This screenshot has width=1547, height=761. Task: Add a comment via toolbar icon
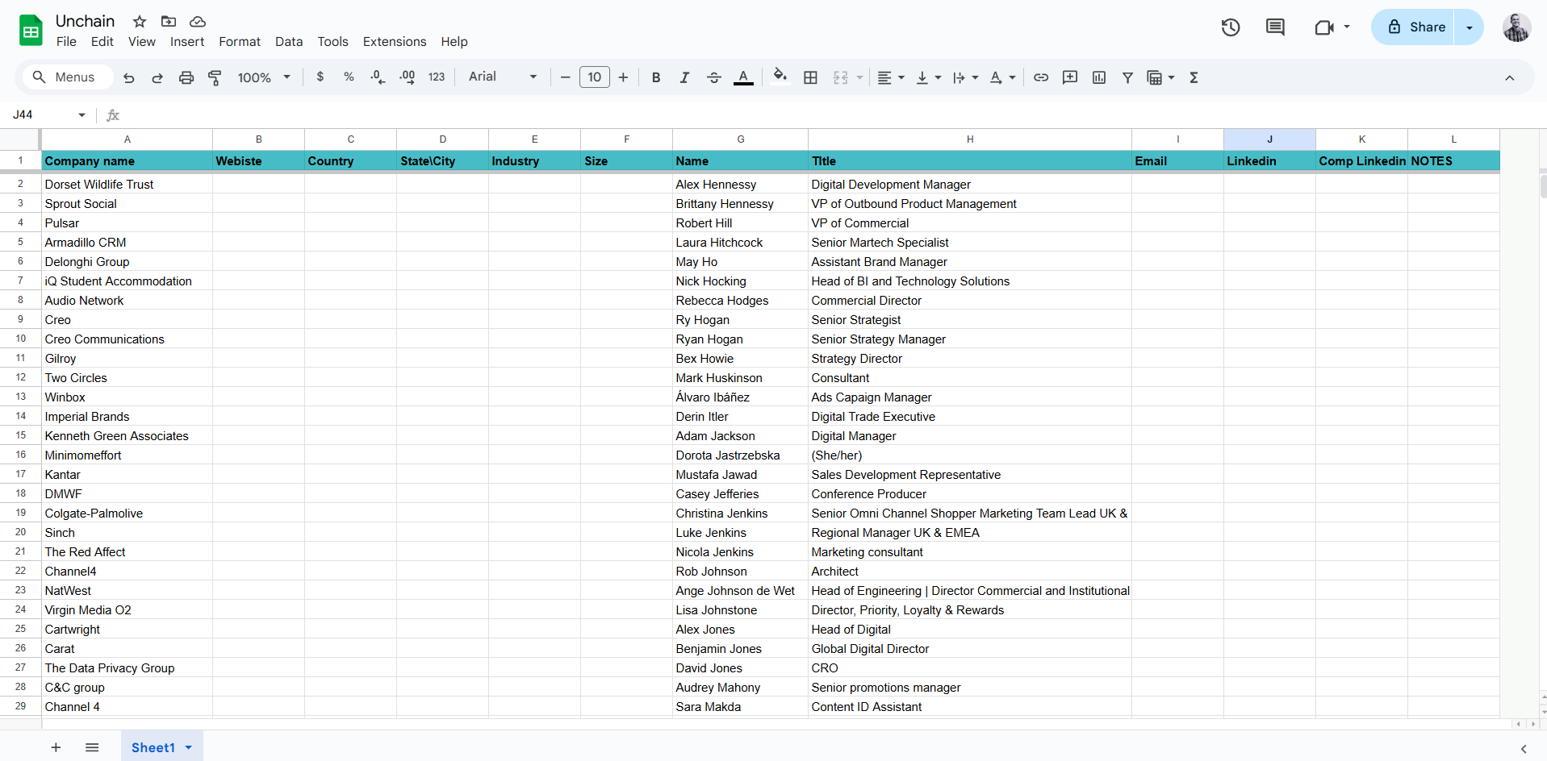coord(1070,77)
